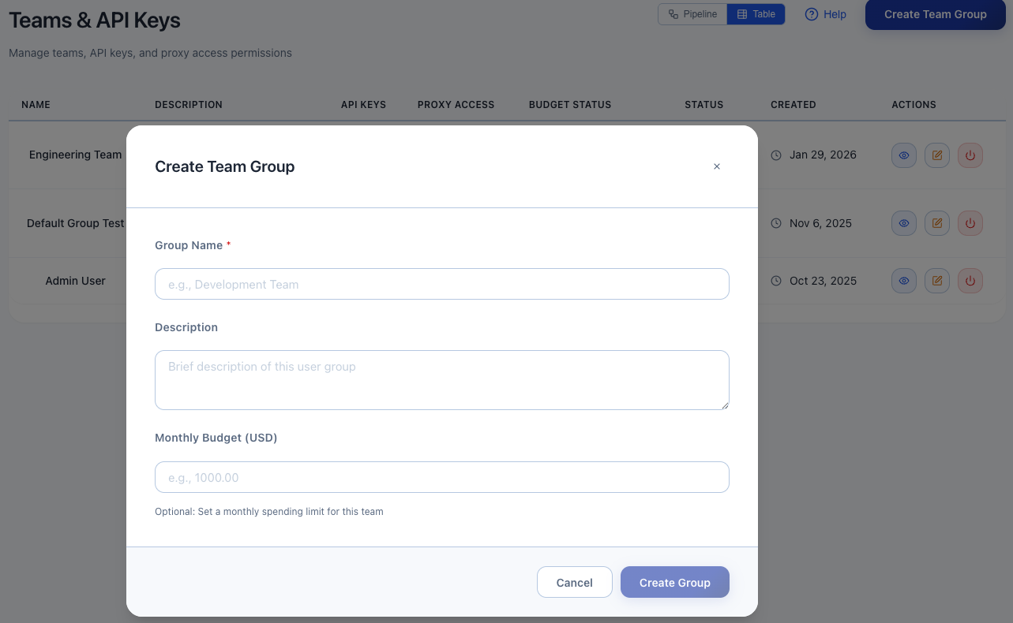The width and height of the screenshot is (1013, 623).
Task: Deactivate the Engineering Team group
Action: tap(970, 155)
